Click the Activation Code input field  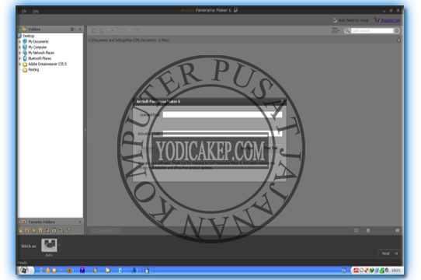[222, 134]
